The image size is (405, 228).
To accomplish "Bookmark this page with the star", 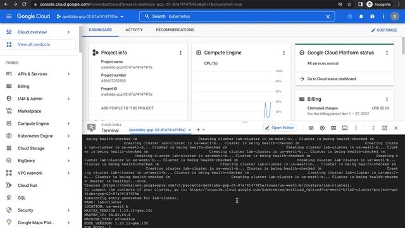I will pos(349,4).
